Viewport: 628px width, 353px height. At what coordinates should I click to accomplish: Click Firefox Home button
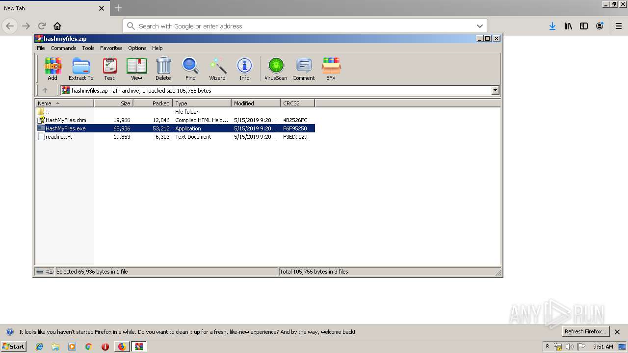[57, 26]
